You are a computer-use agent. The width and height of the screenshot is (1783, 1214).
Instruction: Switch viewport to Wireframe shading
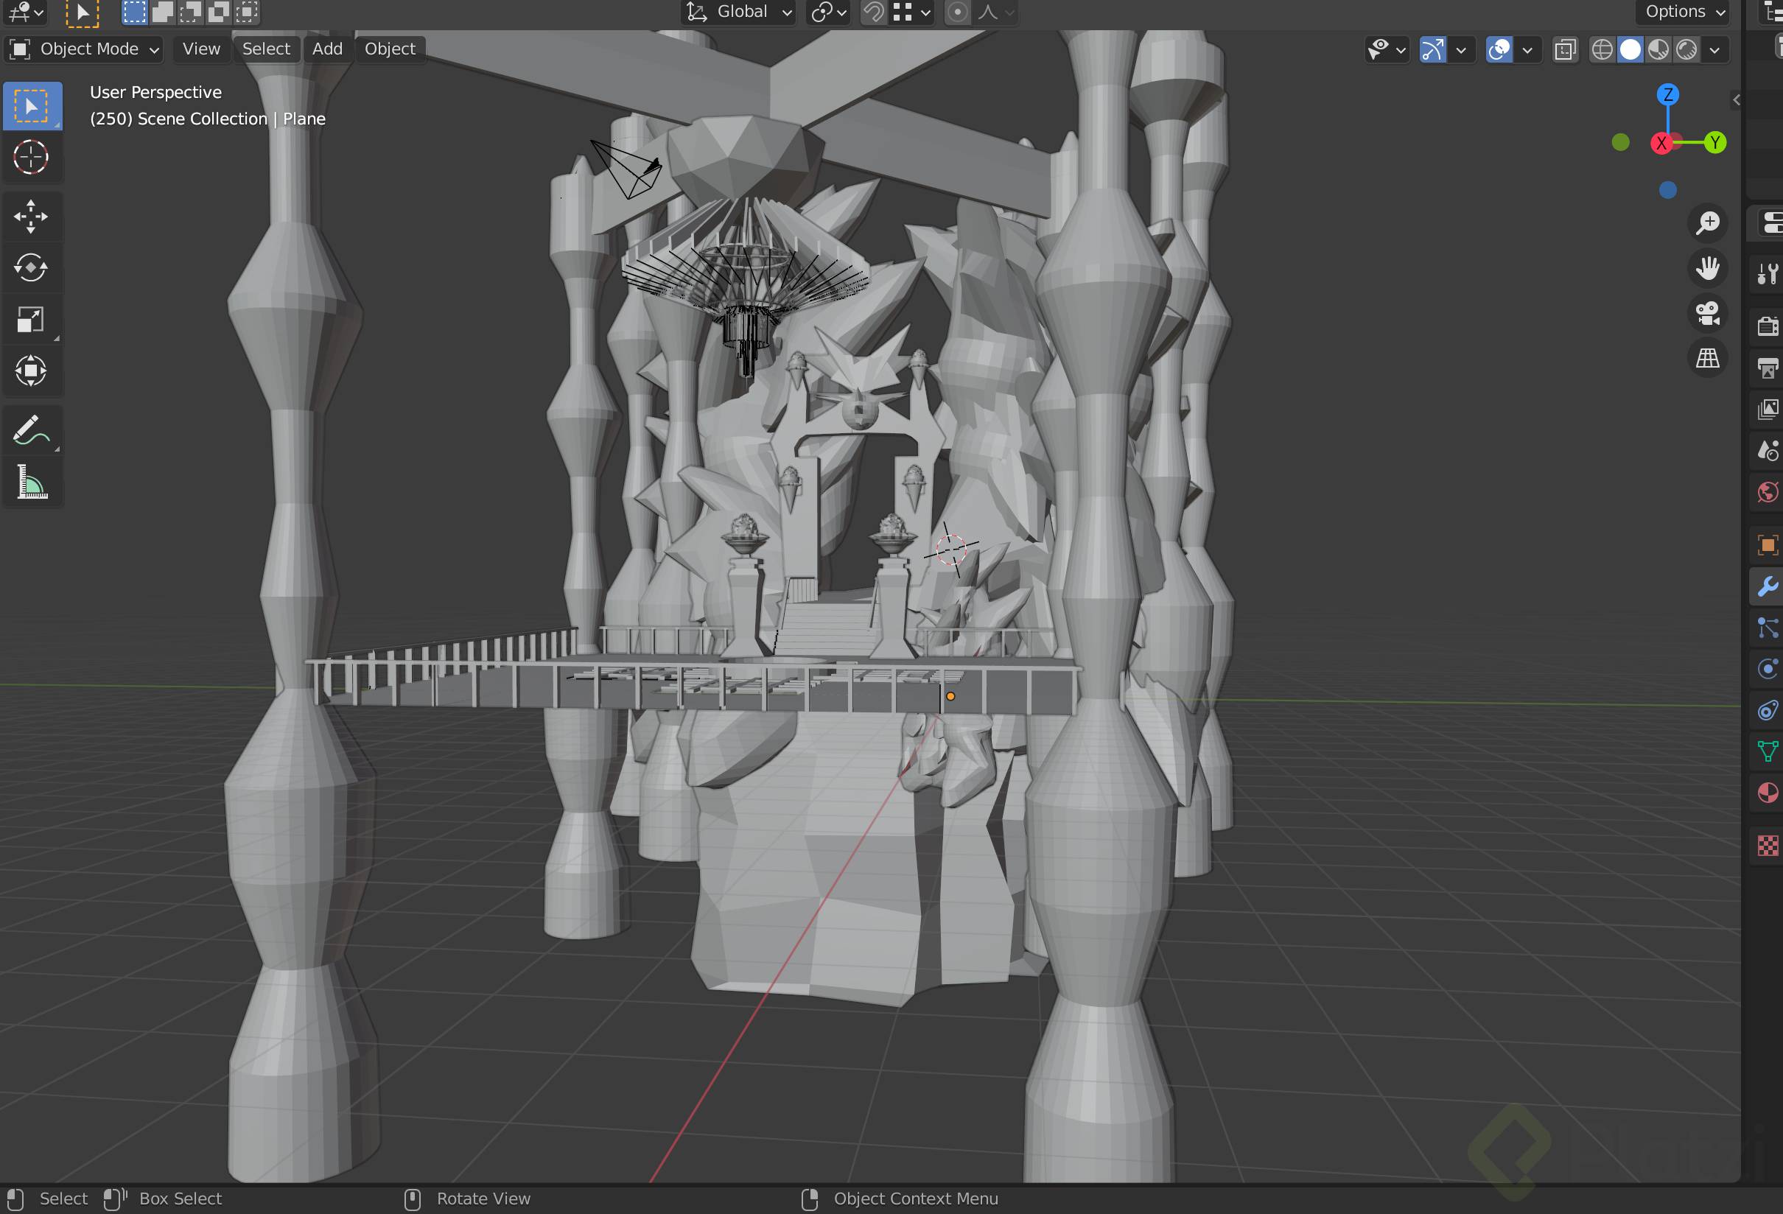(1602, 49)
